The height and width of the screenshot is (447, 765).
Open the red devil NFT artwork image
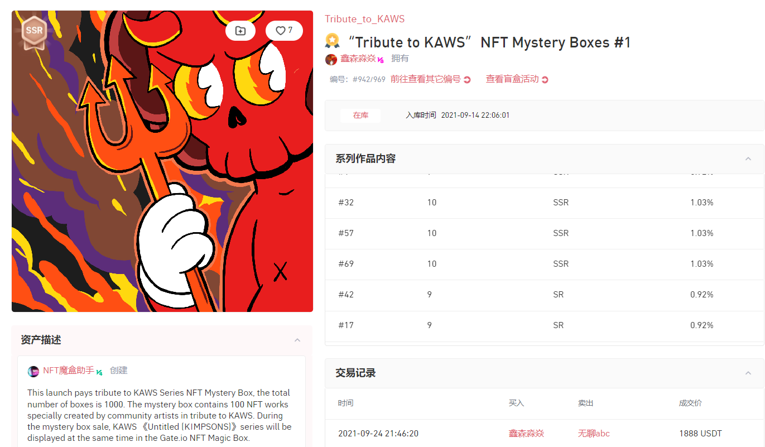pyautogui.click(x=162, y=161)
